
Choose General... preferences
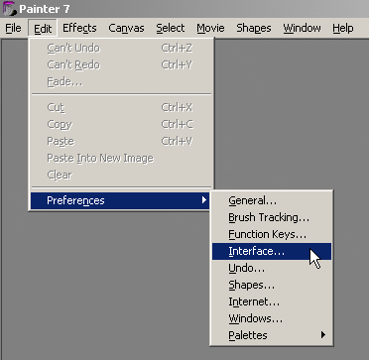click(x=272, y=200)
